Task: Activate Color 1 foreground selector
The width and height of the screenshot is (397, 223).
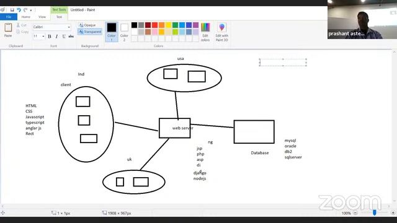Action: 112,32
